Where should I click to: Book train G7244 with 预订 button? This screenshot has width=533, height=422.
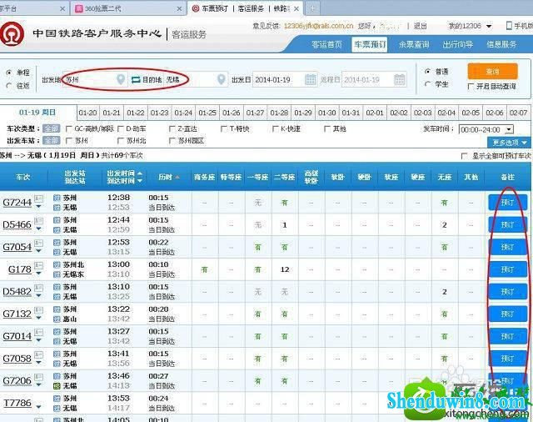[x=507, y=203]
